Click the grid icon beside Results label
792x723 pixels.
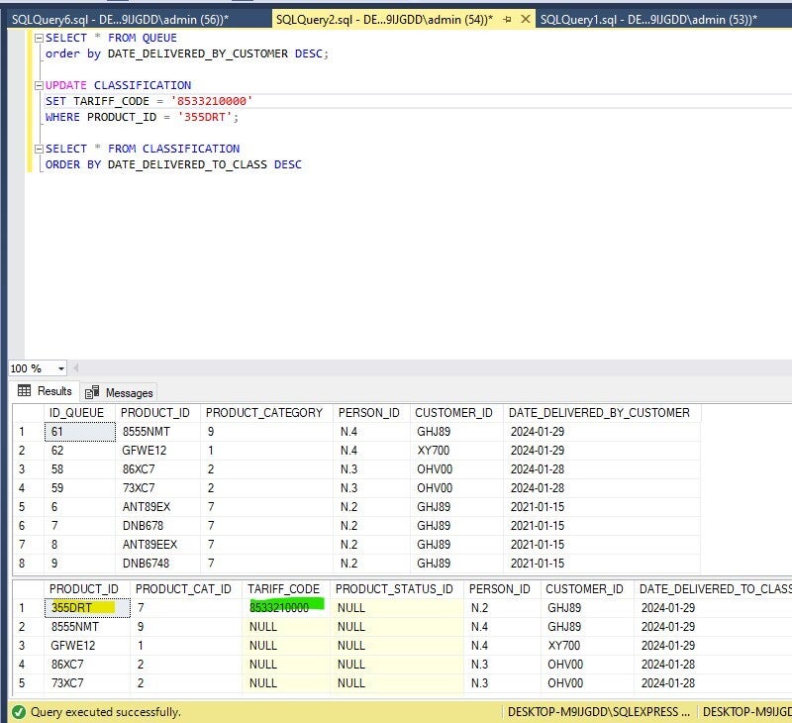24,392
